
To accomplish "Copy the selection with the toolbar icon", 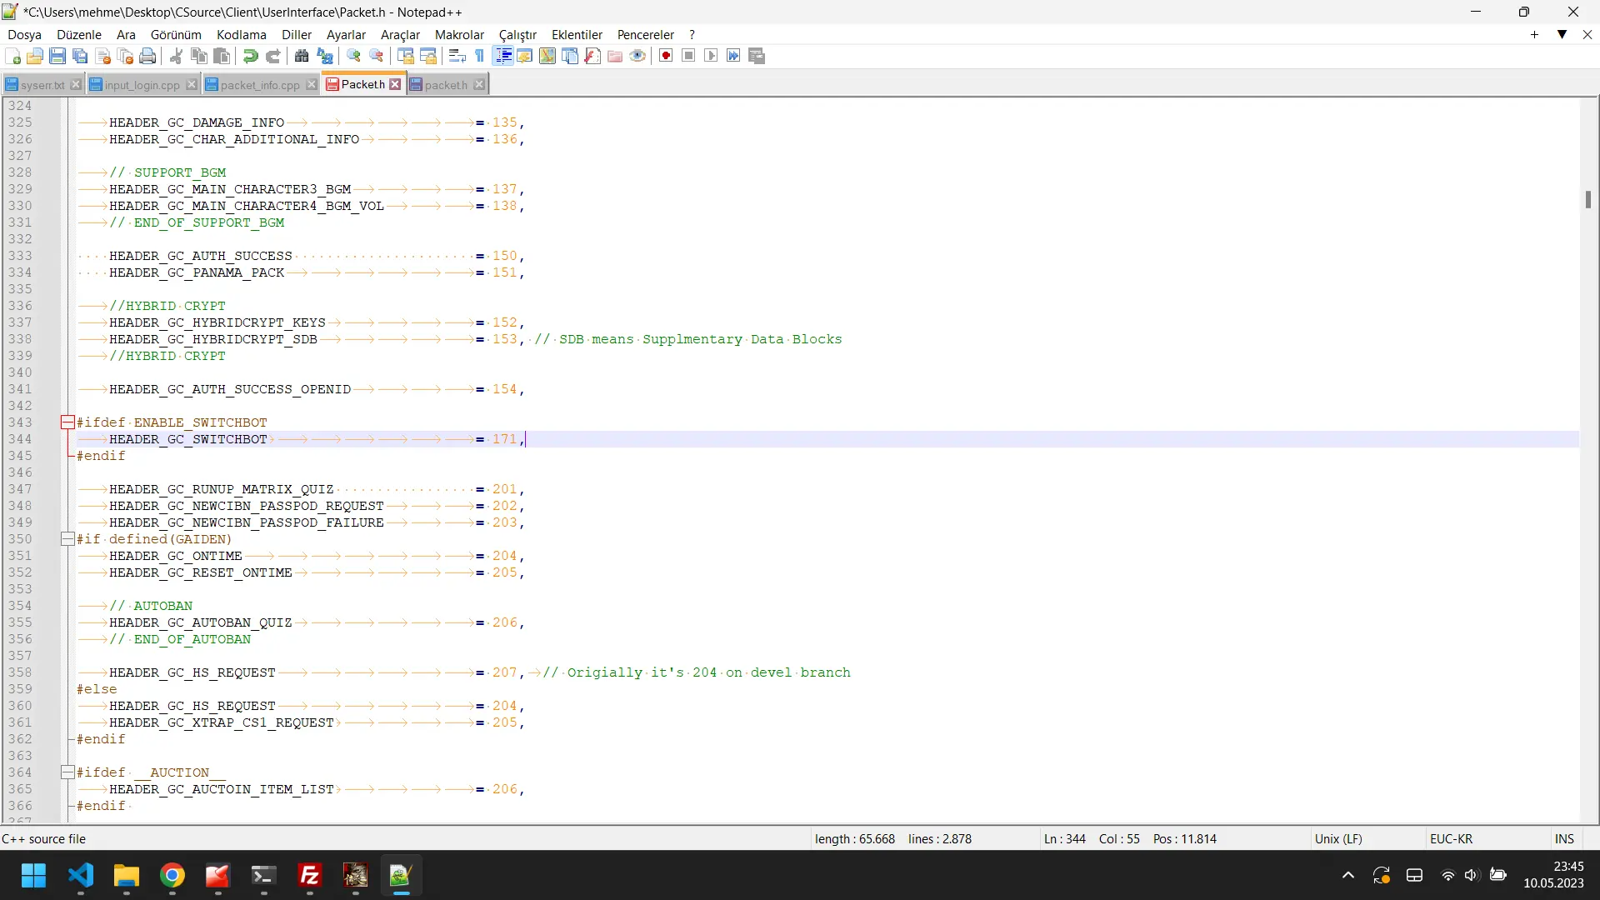I will tap(199, 56).
